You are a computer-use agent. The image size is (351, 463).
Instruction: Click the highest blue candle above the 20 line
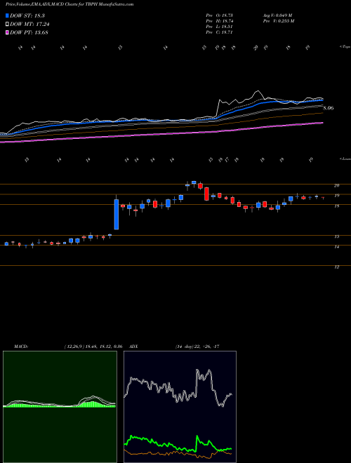pos(194,182)
